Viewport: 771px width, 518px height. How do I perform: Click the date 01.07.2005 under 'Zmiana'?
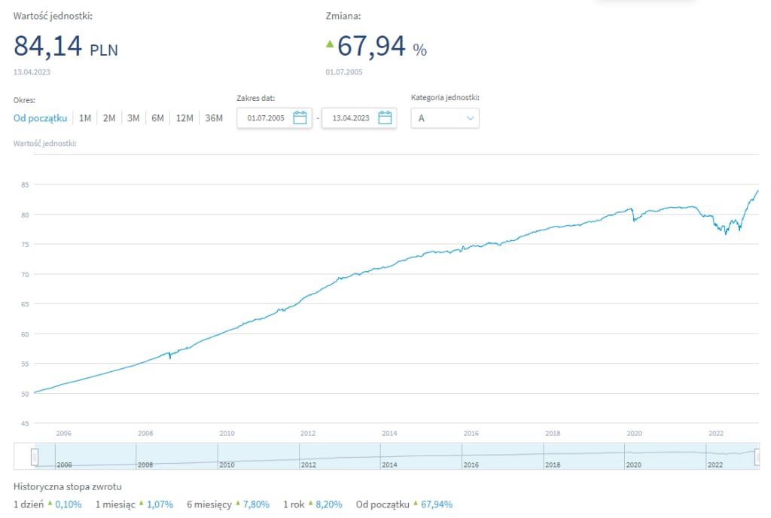pos(344,72)
